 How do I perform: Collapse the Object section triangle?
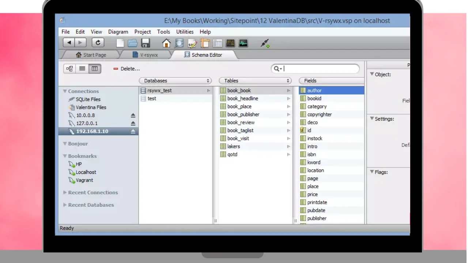pos(372,74)
